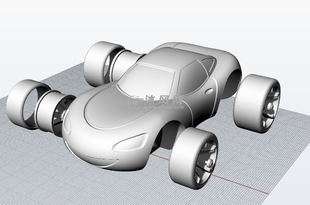Click the rear spoked wheel's center hub
Screen dimensions: 310x205
tap(271, 107)
